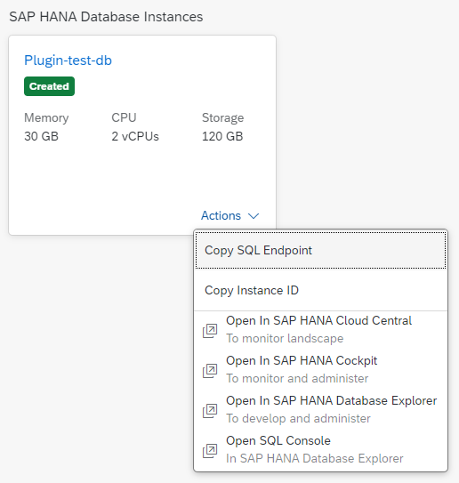The height and width of the screenshot is (483, 459).
Task: Select Copy SQL Endpoint menu item
Action: (321, 250)
